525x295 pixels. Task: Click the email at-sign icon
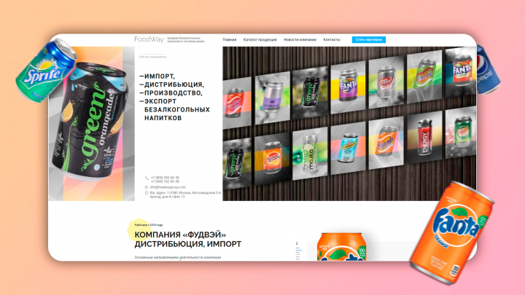(x=147, y=187)
